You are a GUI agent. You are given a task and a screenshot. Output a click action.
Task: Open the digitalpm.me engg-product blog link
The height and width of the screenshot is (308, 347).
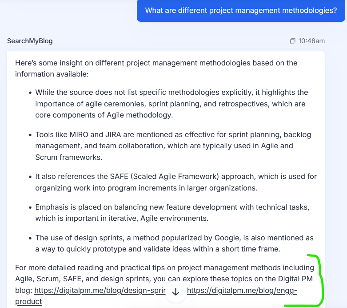241,291
